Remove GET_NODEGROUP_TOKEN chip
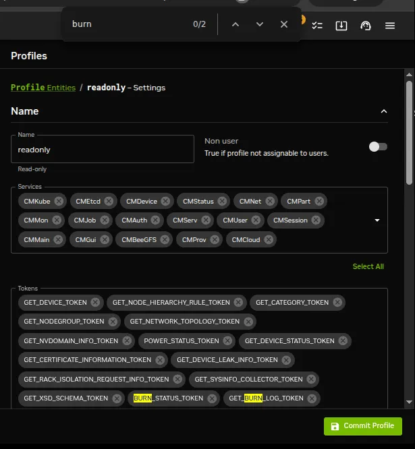415x449 pixels. [x=113, y=322]
